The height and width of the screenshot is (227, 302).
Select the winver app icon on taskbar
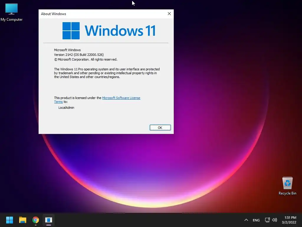coord(49,220)
